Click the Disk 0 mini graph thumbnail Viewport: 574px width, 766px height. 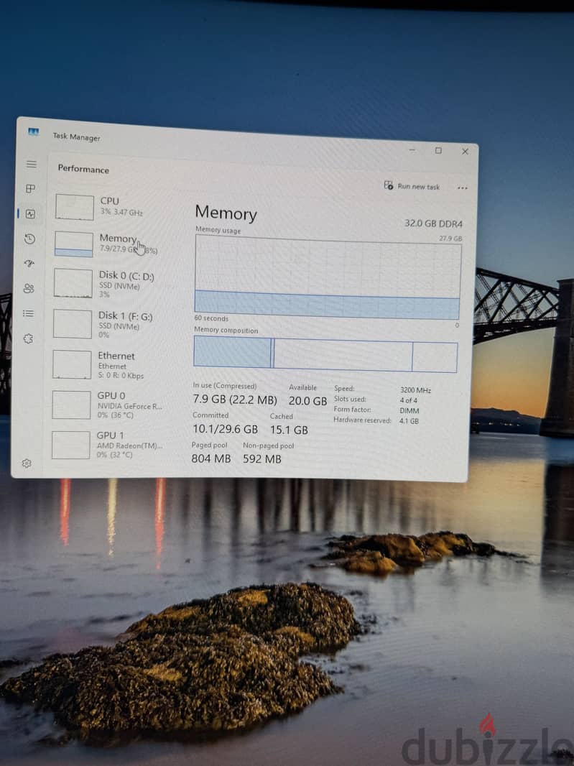coord(73,283)
